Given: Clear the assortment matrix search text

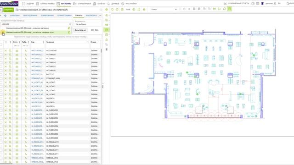Looking at the screenshot, I should click(x=70, y=24).
